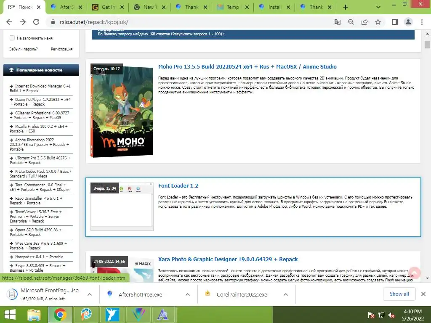Close the Temp tab
Screen dimensions: 431x323
coord(247,7)
